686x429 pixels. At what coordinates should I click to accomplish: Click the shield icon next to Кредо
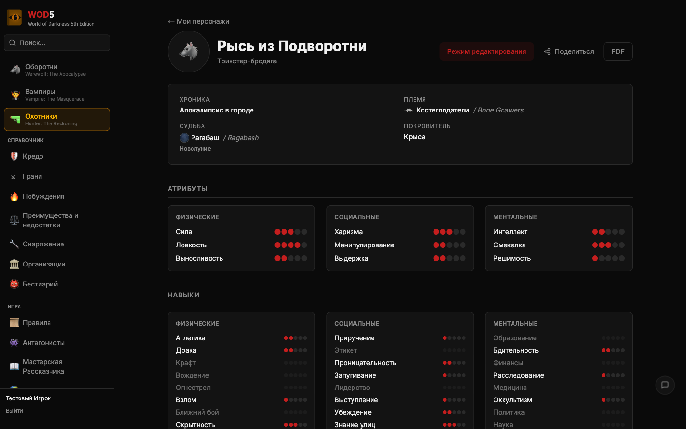[14, 156]
